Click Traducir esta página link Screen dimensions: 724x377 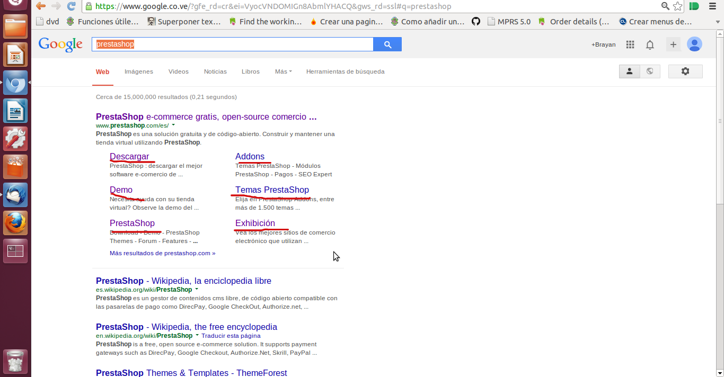pos(231,336)
